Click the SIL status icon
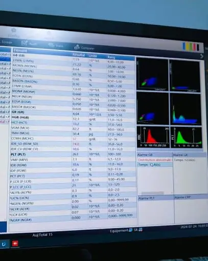 pyautogui.click(x=141, y=230)
